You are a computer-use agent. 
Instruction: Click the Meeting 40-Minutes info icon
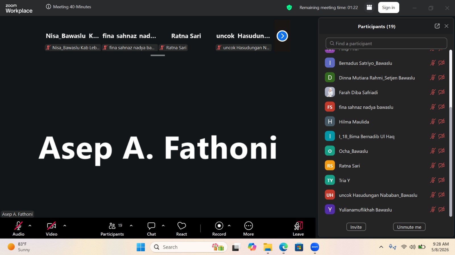click(x=49, y=7)
